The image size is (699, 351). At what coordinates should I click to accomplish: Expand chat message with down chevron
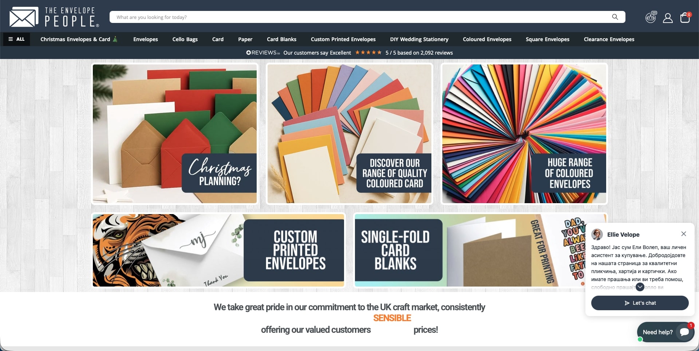point(640,287)
